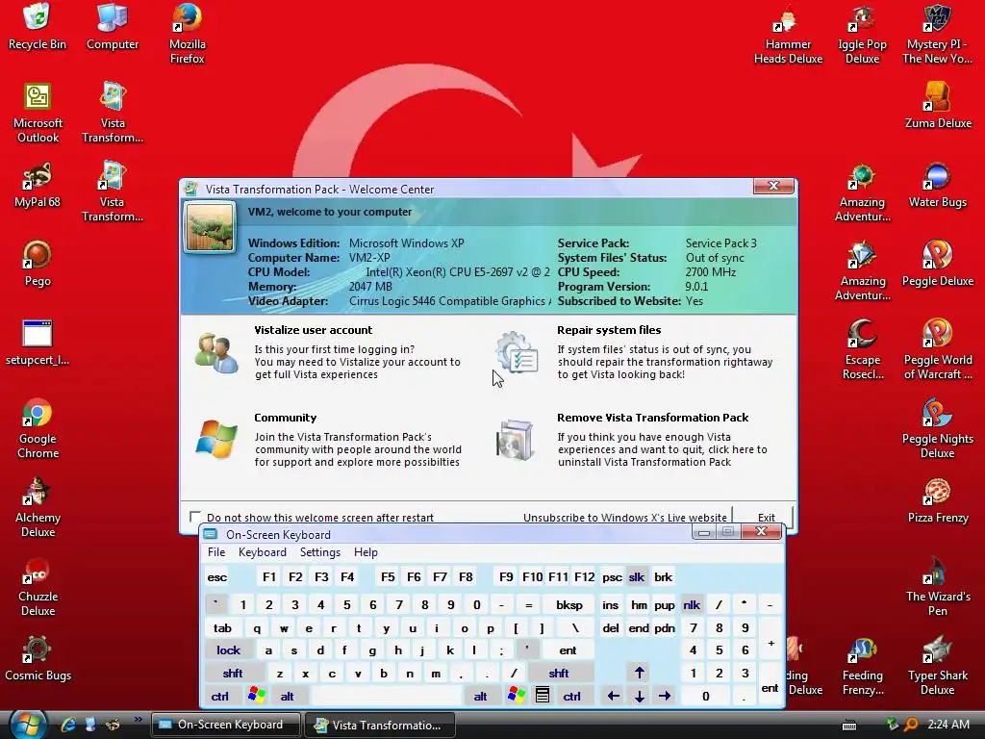Select the setupcert_l... desktop file
Screen dimensions: 985x739
(x=38, y=343)
